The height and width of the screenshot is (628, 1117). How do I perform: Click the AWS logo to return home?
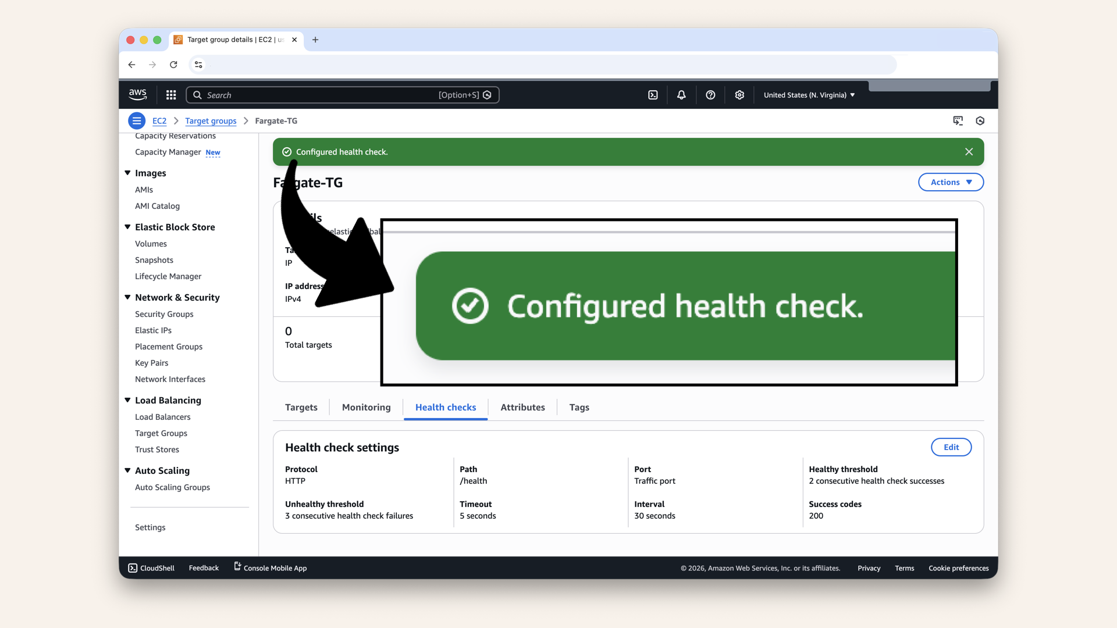click(137, 94)
